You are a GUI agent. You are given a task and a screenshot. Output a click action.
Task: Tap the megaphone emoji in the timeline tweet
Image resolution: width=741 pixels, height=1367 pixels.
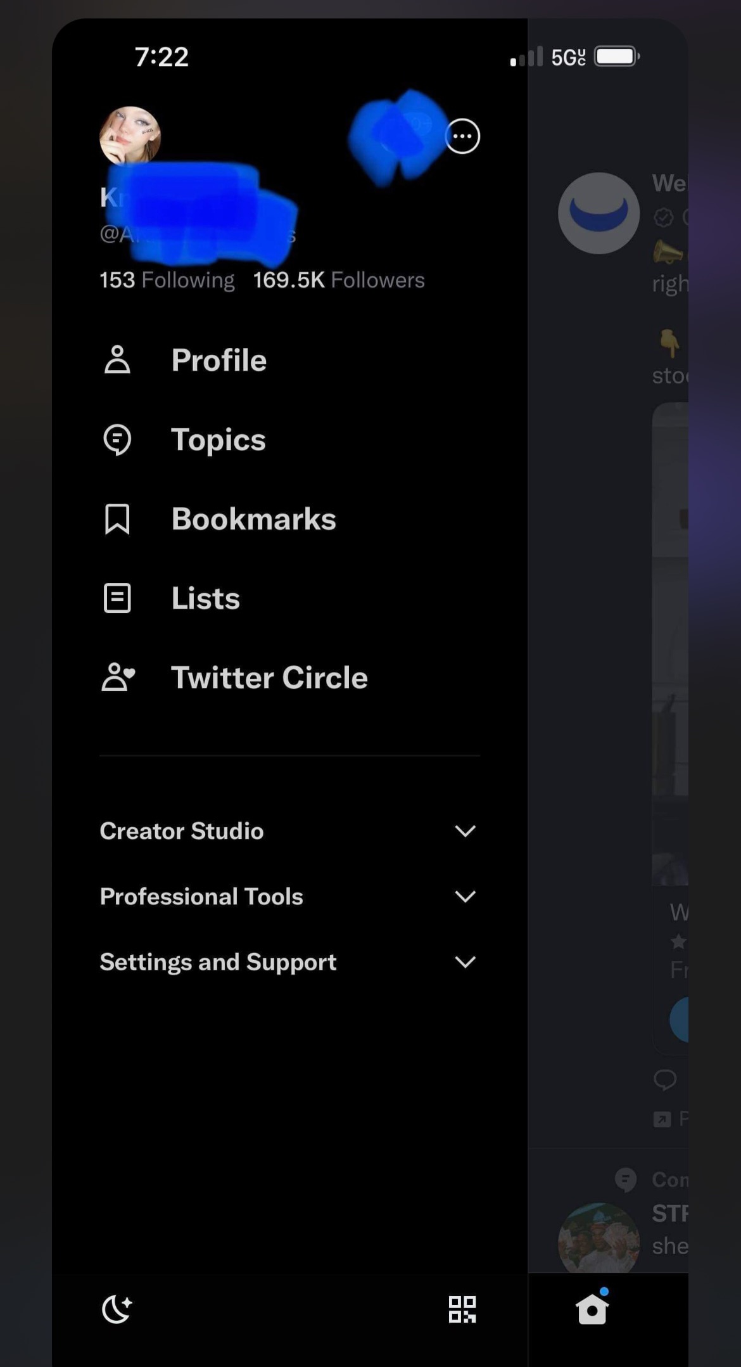pyautogui.click(x=668, y=252)
